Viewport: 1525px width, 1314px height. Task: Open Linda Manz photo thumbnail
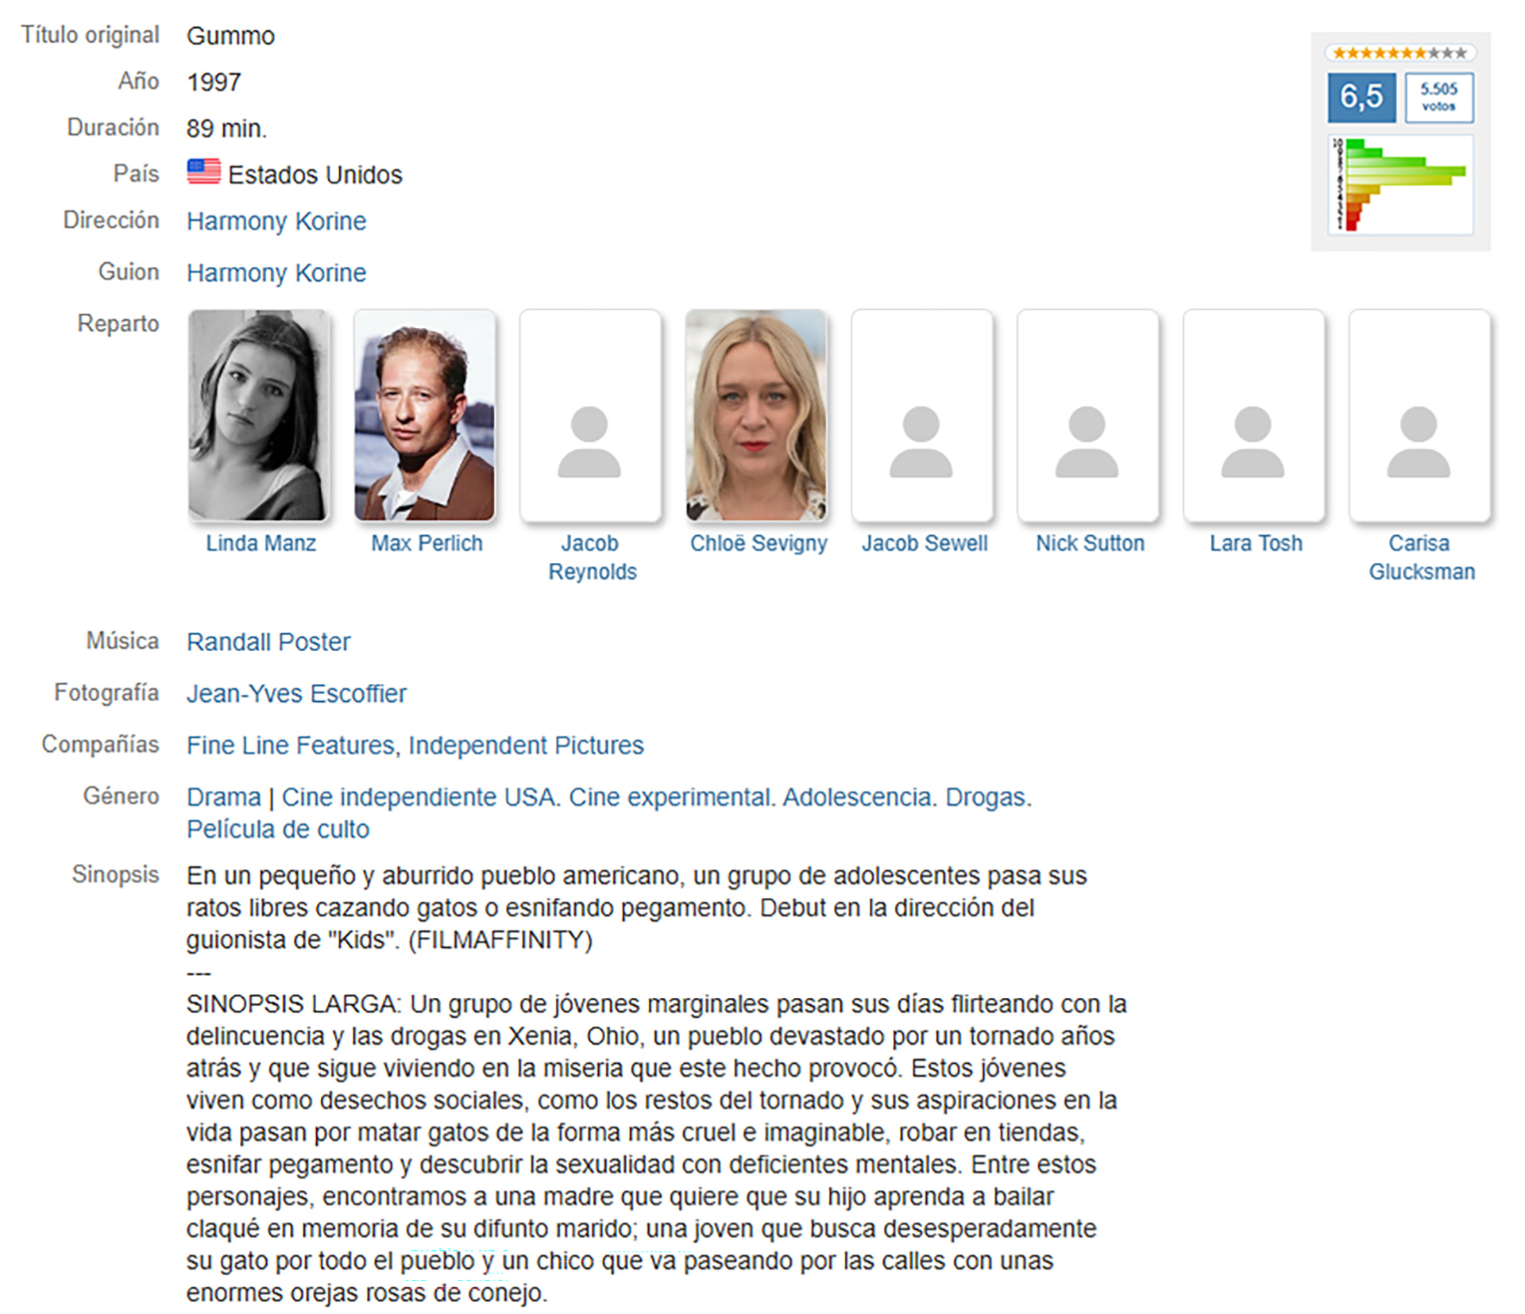[x=258, y=416]
